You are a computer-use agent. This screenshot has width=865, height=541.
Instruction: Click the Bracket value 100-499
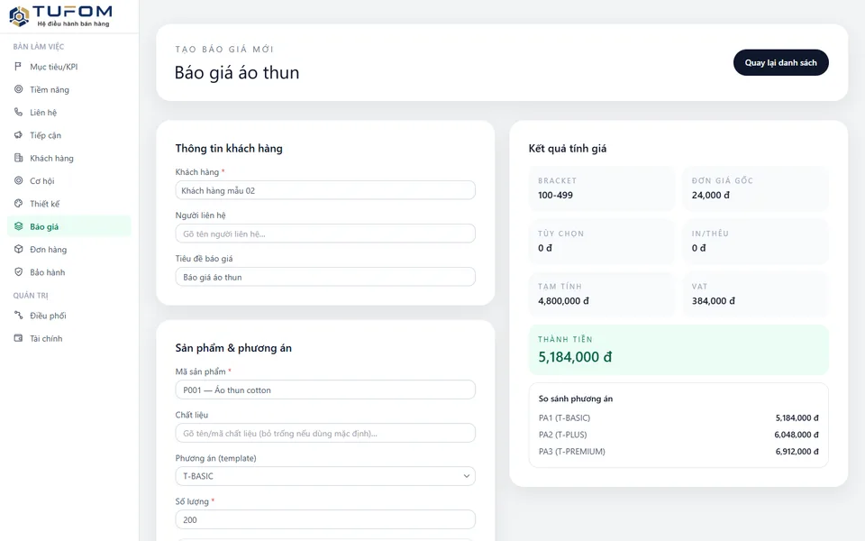click(x=556, y=195)
